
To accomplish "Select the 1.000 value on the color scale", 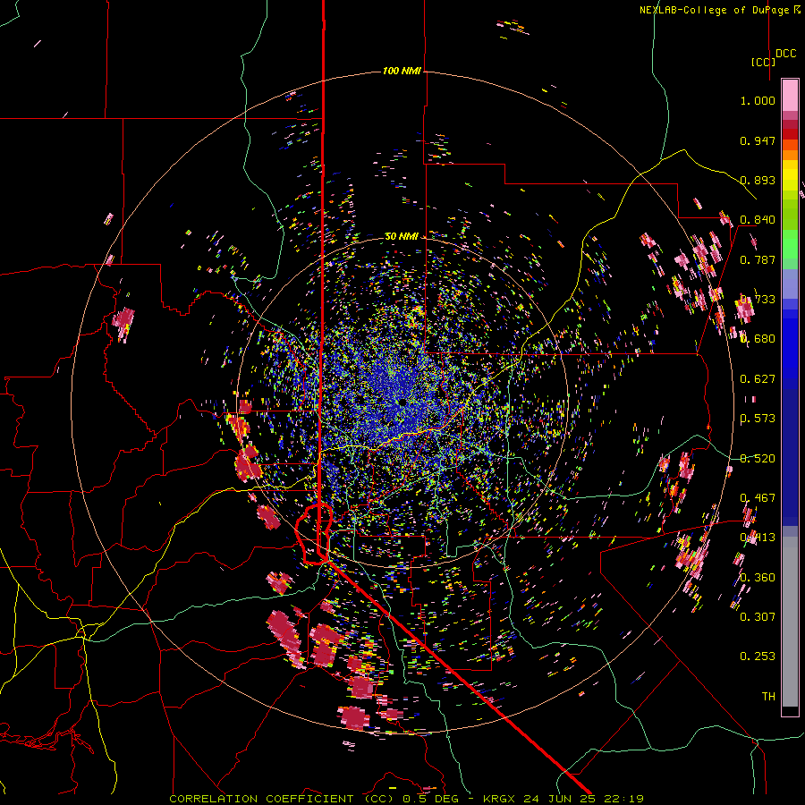I will [x=758, y=100].
